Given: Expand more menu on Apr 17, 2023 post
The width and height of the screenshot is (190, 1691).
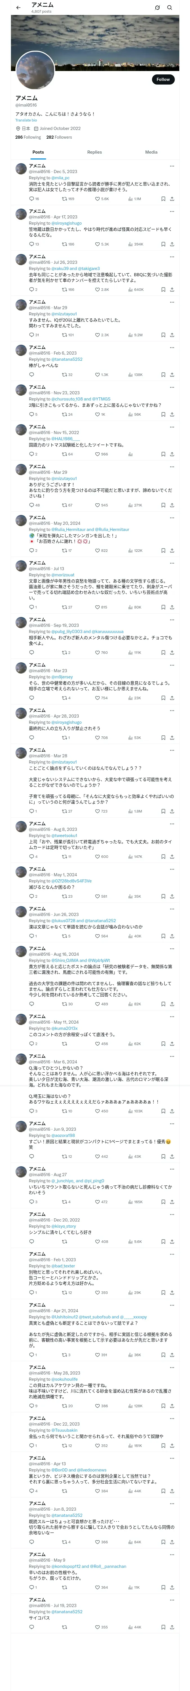Looking at the screenshot, I should coord(172,211).
